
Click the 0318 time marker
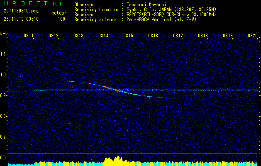point(203,35)
